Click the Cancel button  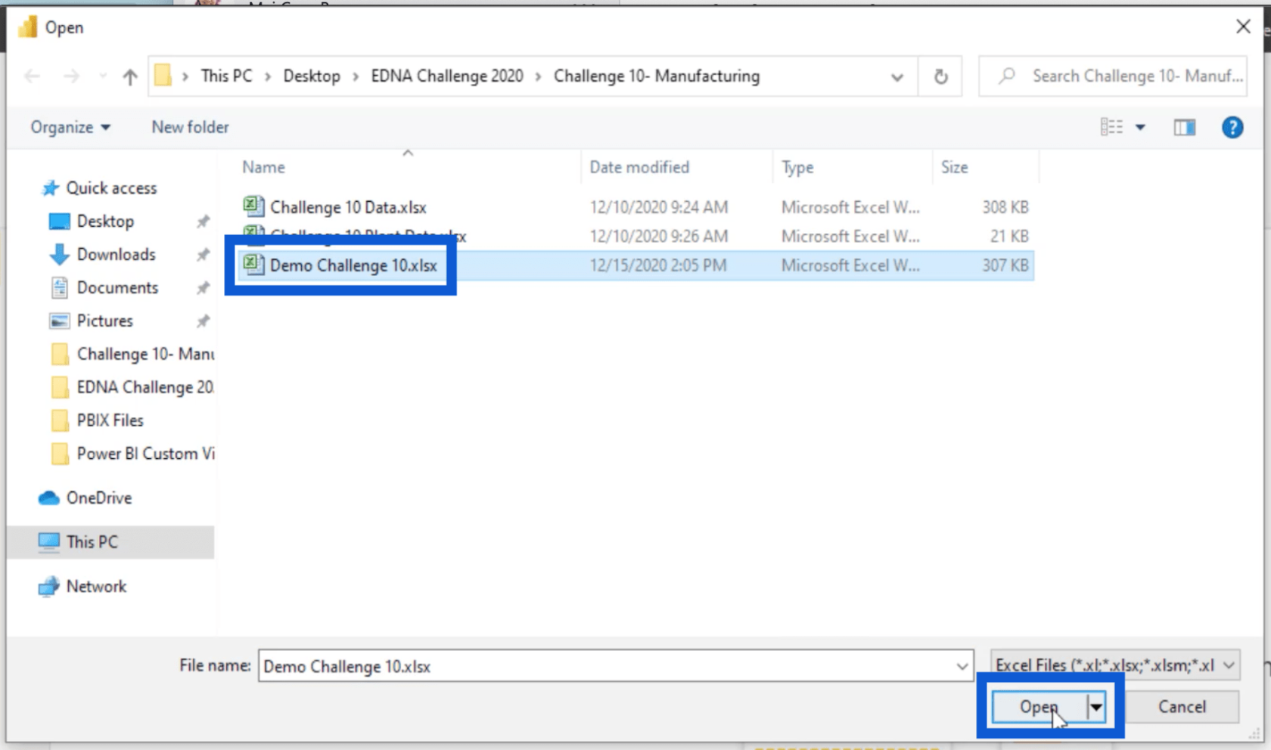(1182, 707)
